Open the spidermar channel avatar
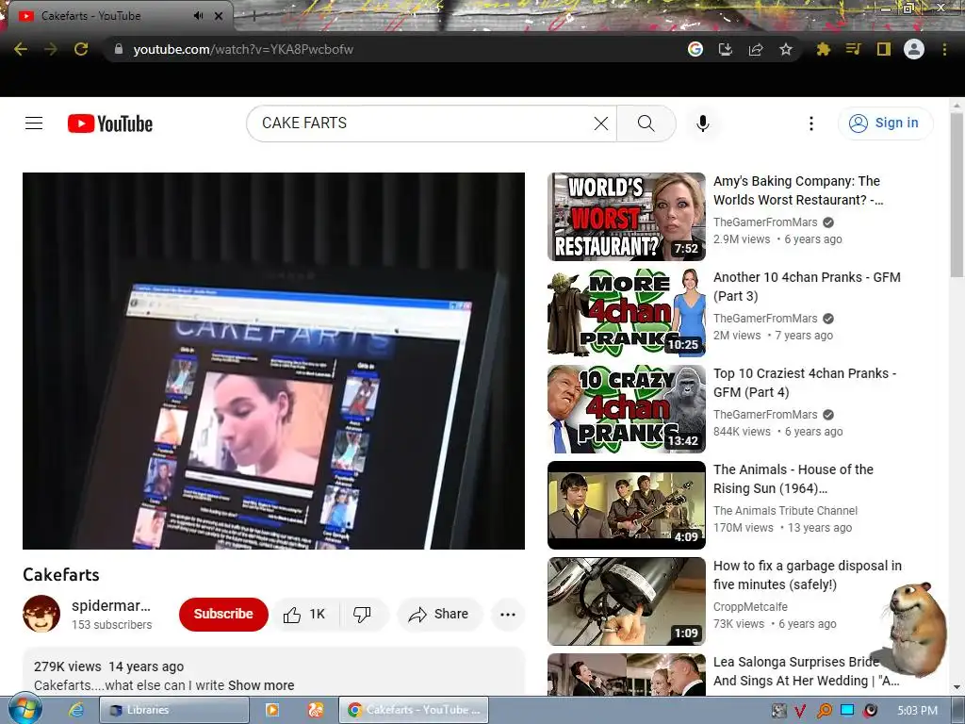The image size is (965, 724). [x=41, y=614]
